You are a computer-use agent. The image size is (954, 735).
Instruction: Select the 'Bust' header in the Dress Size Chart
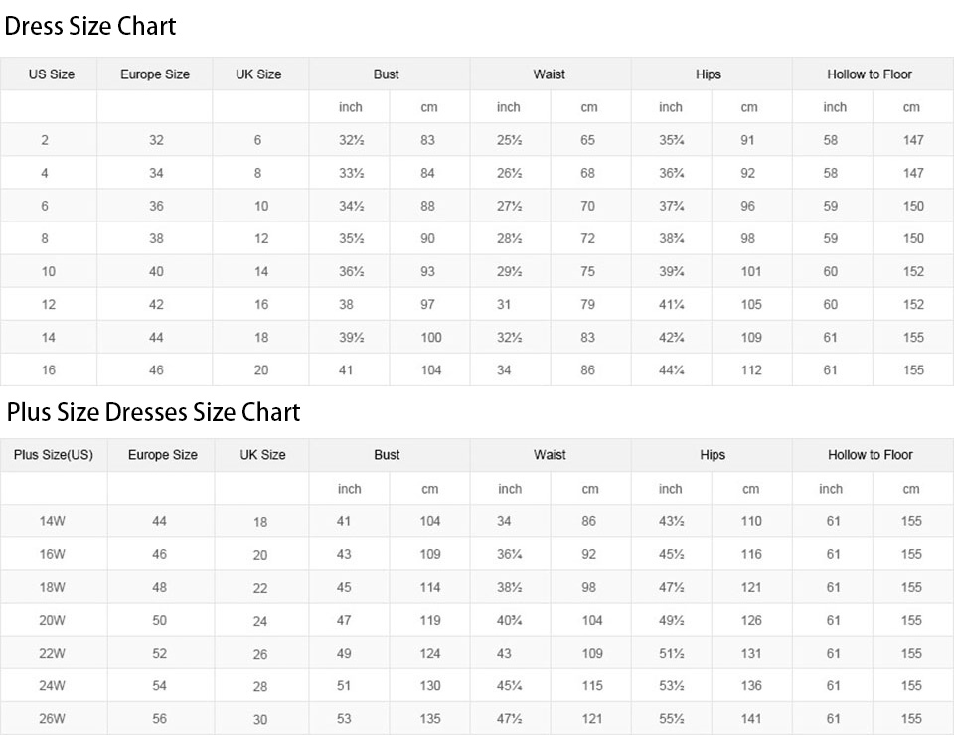[387, 74]
